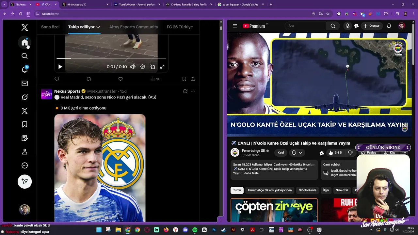The width and height of the screenshot is (418, 235).
Task: Repost the video tweet
Action: pos(88,79)
